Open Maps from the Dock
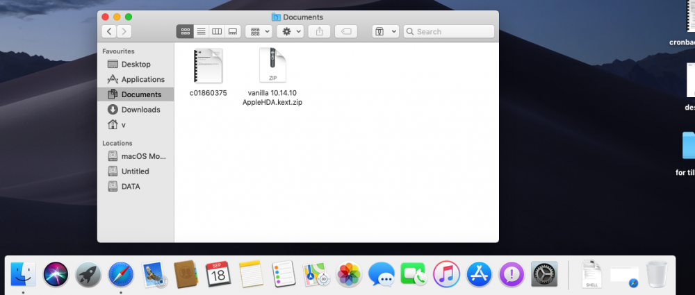Viewport: 695px width, 295px height. click(x=316, y=274)
